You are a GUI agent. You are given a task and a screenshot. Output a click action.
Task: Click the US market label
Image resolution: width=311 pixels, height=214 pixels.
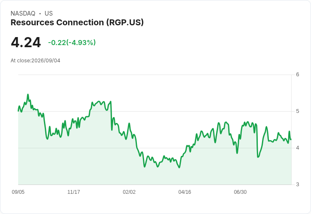49,13
